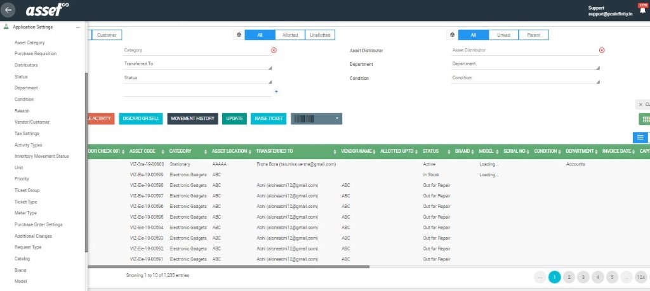Clear the Category field with red X icon
Image resolution: width=650 pixels, height=291 pixels.
click(x=274, y=50)
